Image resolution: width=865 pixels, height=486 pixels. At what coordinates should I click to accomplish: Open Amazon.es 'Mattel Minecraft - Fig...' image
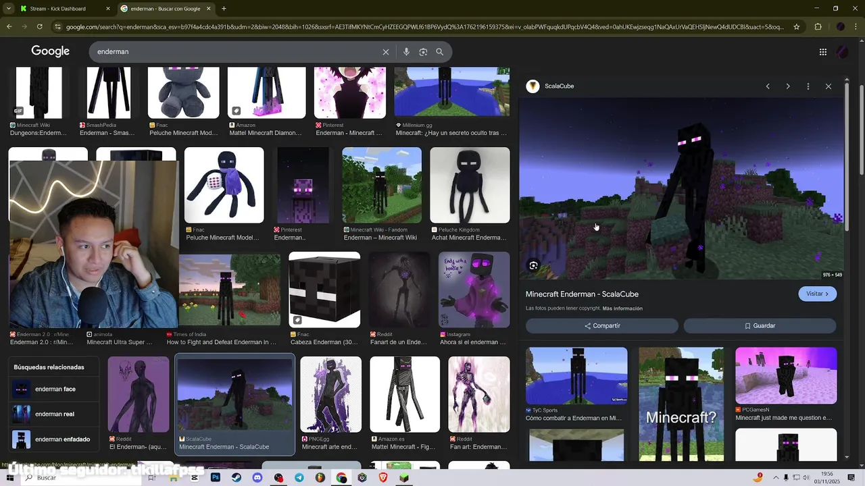click(405, 395)
